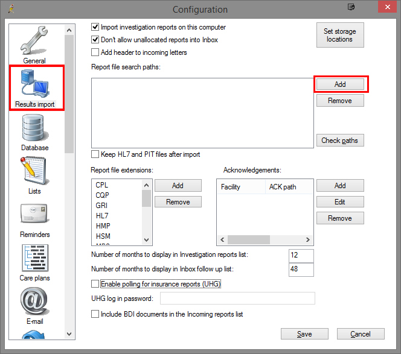This screenshot has height=354, width=401.
Task: Uncheck Don't allow unallocated reports into Inbox
Action: tap(95, 40)
